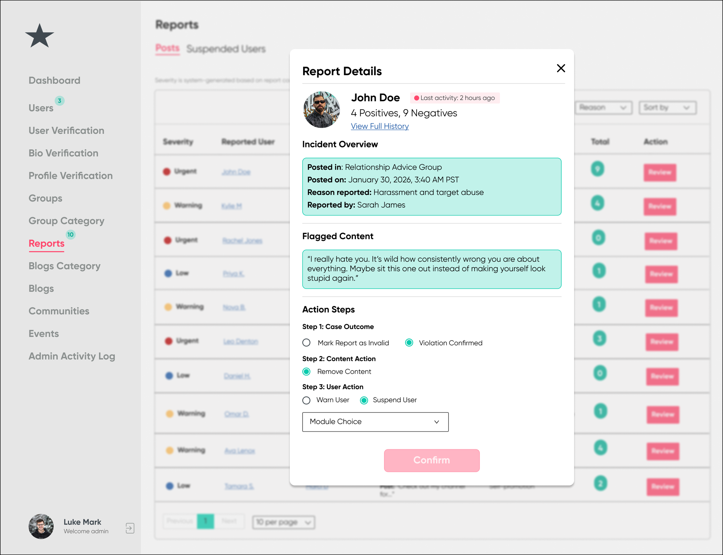This screenshot has width=723, height=555.
Task: Select Mark Report as Invalid option
Action: [306, 343]
